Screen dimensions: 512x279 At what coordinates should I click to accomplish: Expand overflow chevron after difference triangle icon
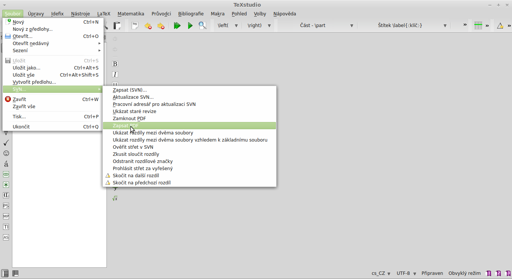(509, 26)
